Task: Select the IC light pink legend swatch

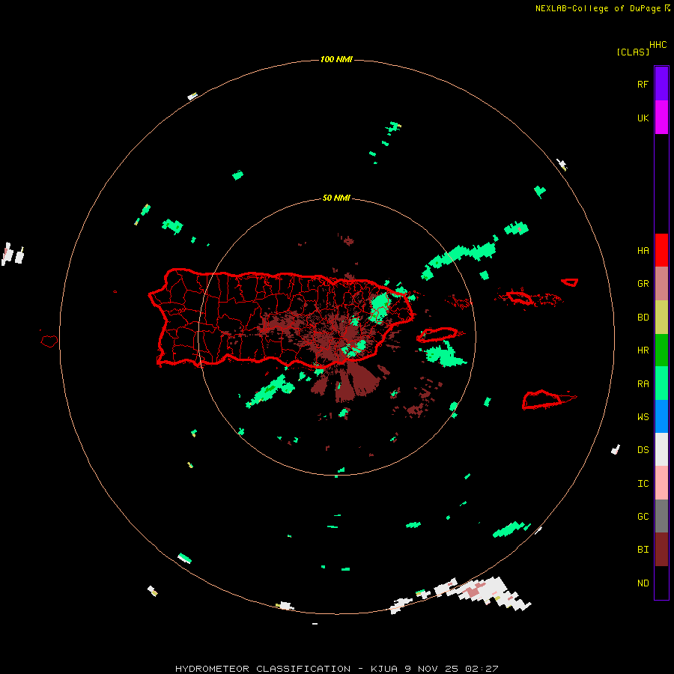Action: (x=661, y=483)
